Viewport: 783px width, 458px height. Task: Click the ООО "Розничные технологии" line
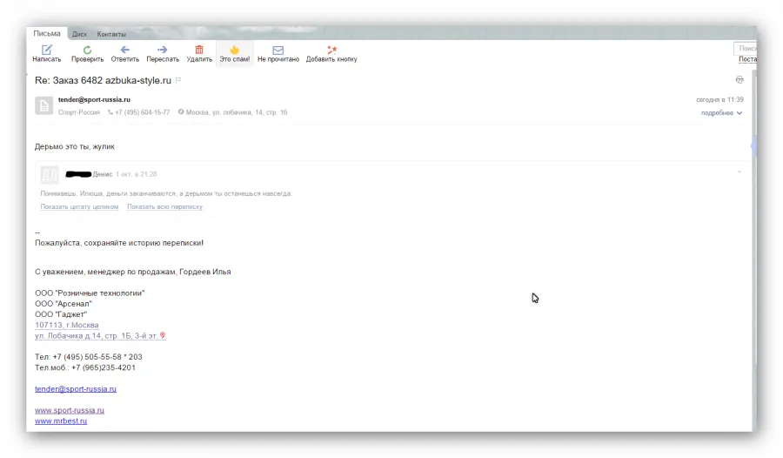[x=90, y=293]
